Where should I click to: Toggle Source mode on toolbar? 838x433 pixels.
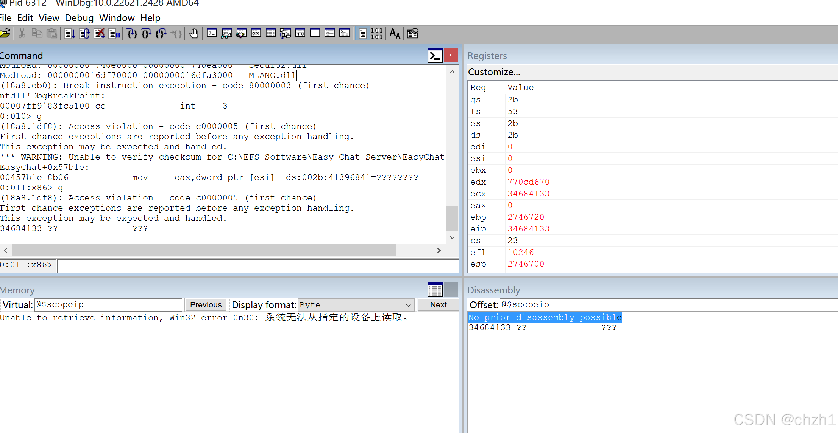click(x=362, y=34)
